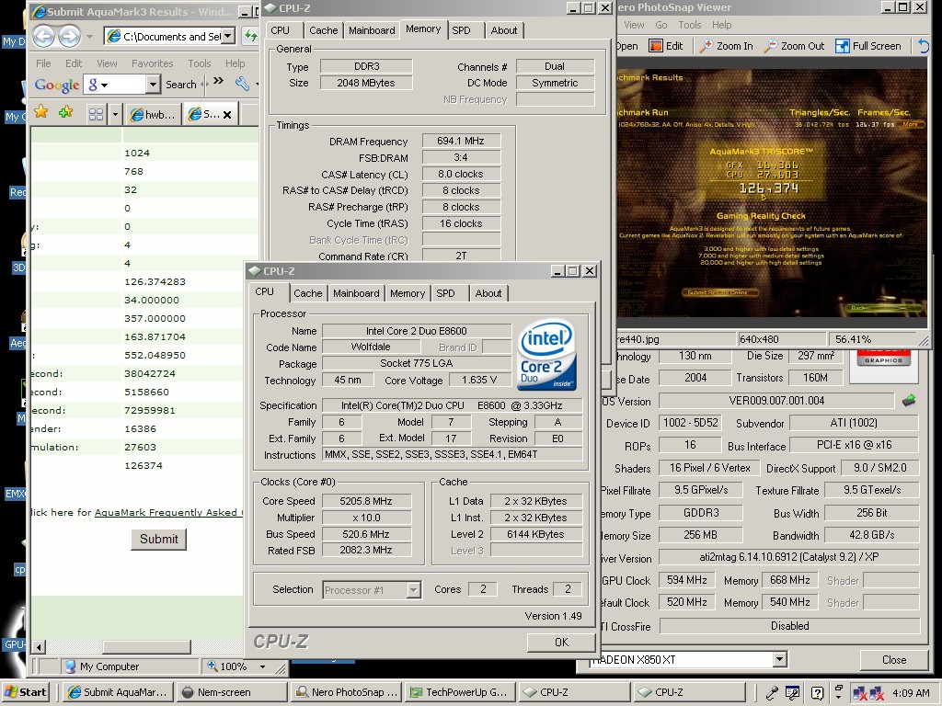Click Google toolbar Search button
Image resolution: width=942 pixels, height=706 pixels.
181,85
